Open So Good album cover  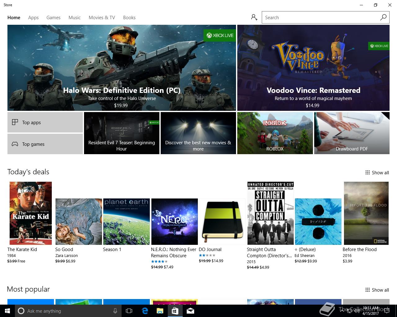(79, 222)
